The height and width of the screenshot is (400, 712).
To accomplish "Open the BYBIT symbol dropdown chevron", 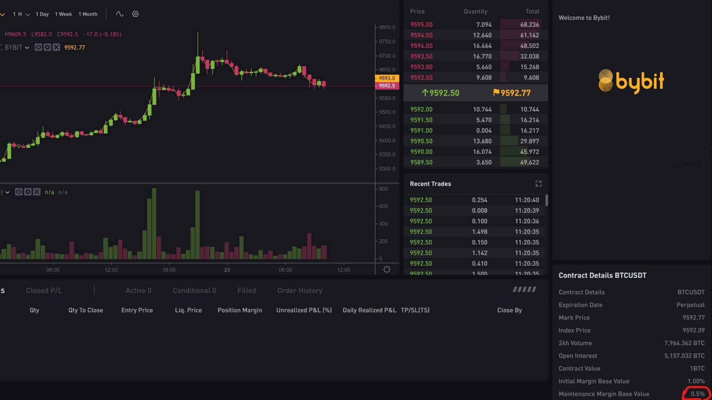I will pyautogui.click(x=27, y=47).
